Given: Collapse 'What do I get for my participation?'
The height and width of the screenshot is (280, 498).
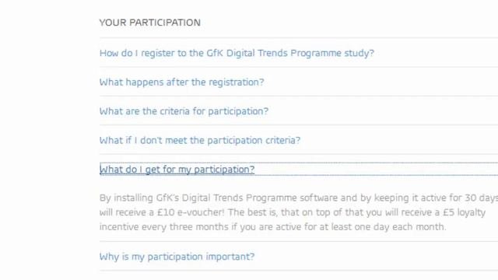Looking at the screenshot, I should tap(177, 170).
